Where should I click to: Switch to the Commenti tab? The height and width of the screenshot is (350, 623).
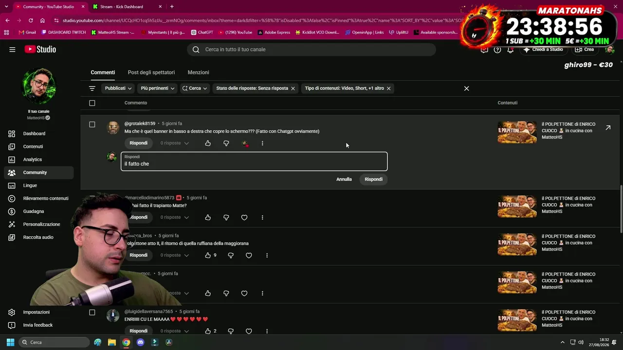click(x=103, y=72)
